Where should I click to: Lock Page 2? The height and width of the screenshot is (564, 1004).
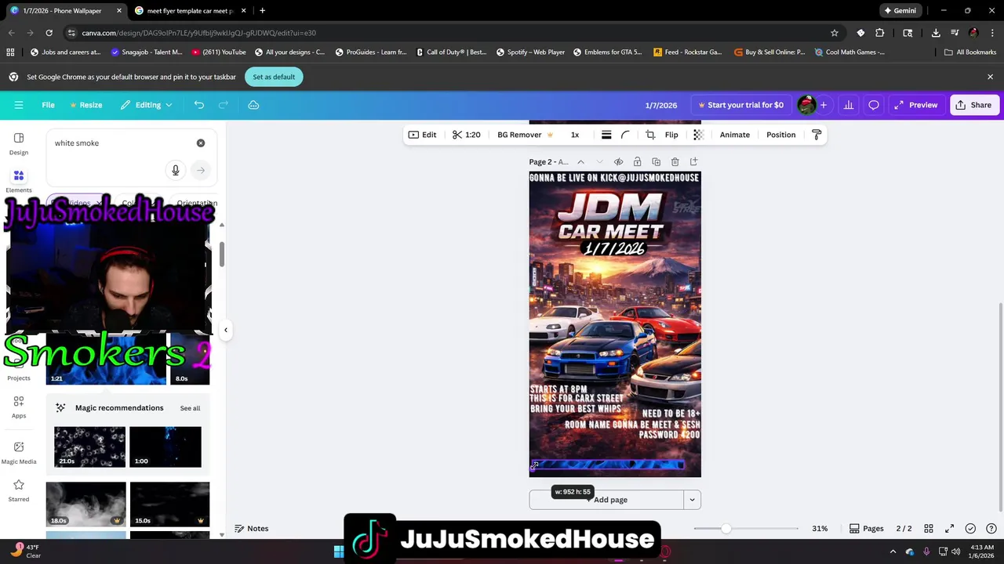637,162
